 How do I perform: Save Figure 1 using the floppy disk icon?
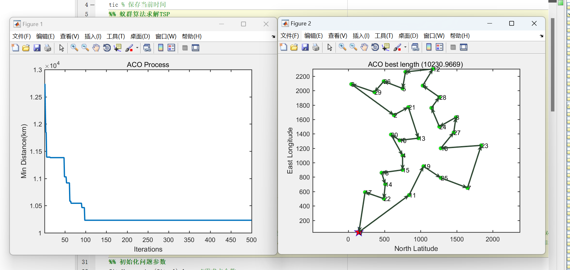click(x=37, y=48)
